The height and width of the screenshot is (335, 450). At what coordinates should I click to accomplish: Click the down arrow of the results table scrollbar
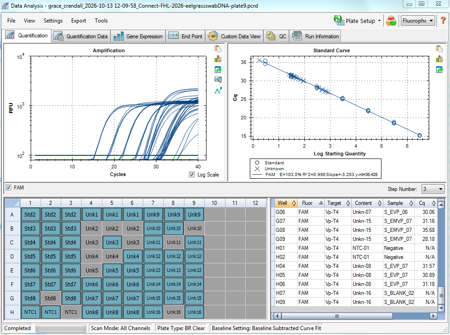pyautogui.click(x=441, y=308)
